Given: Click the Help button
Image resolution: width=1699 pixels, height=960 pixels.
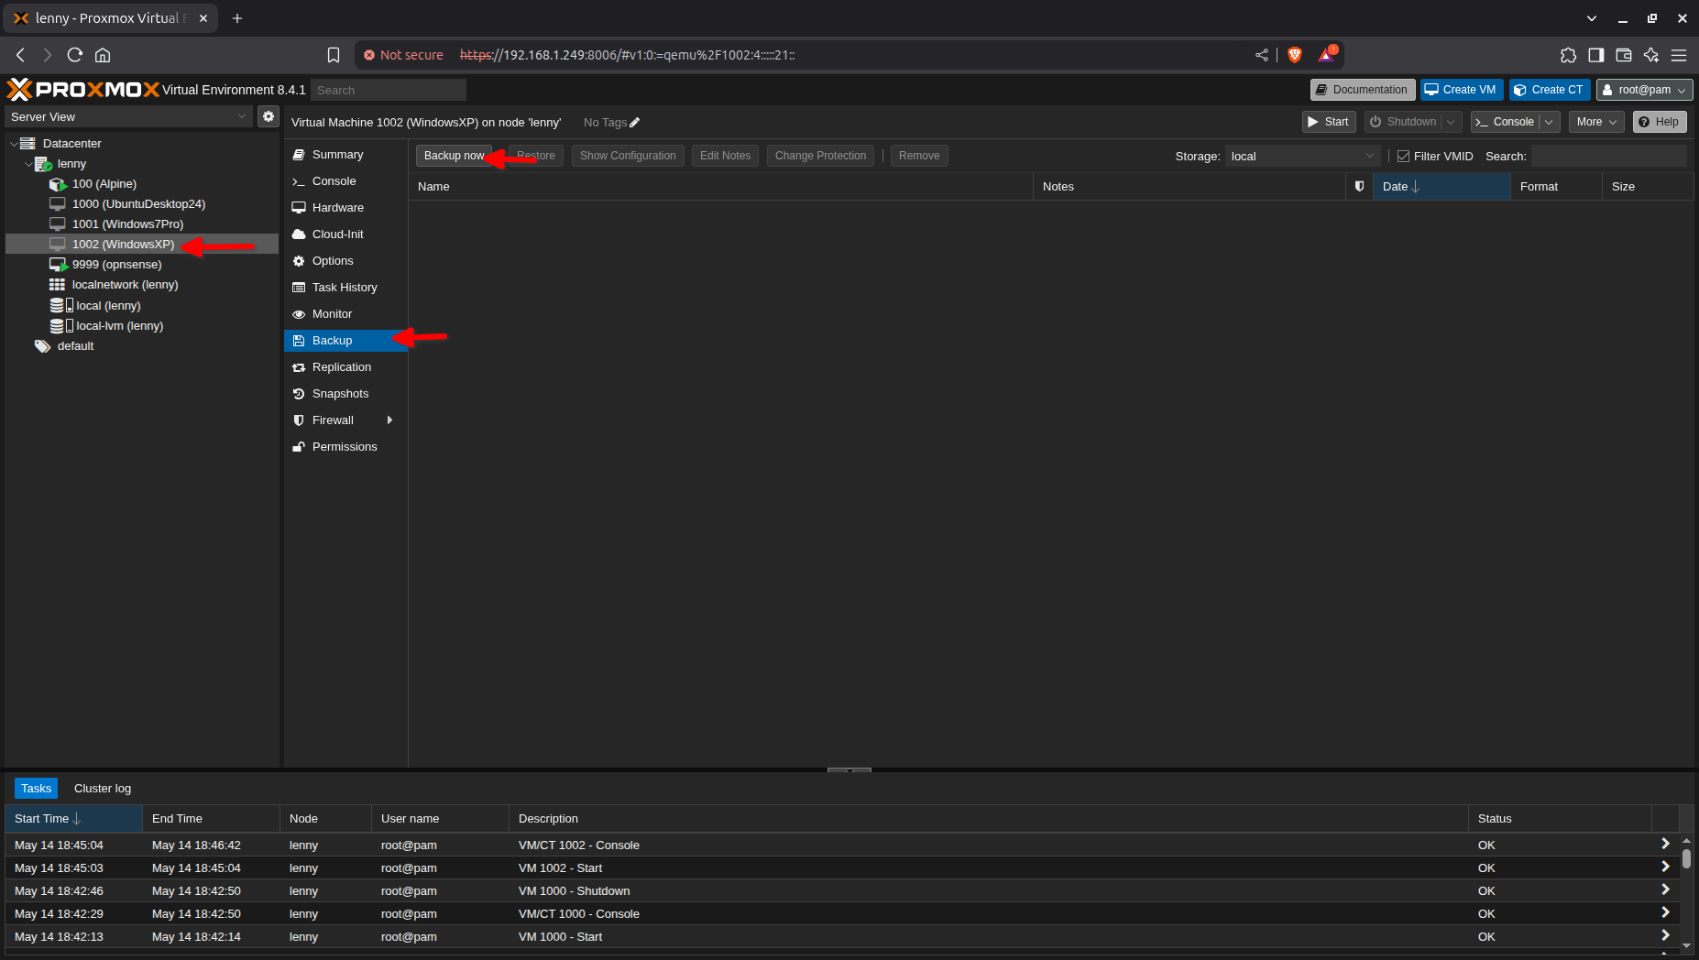Looking at the screenshot, I should click(1659, 122).
